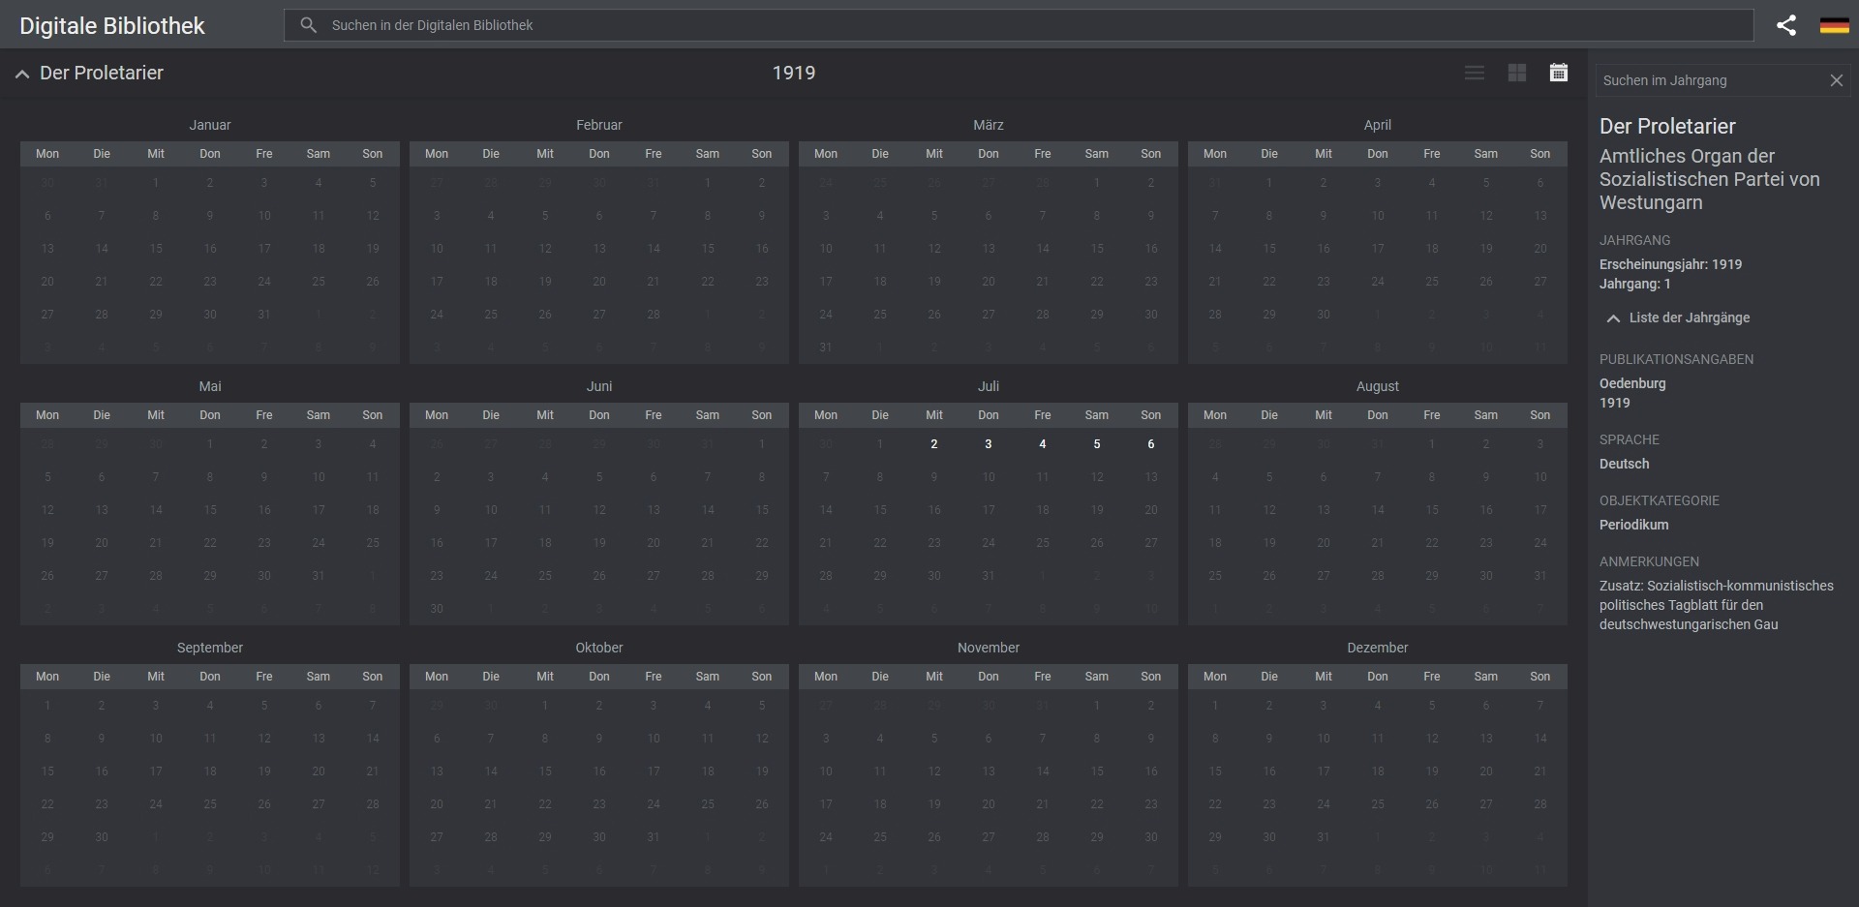1859x907 pixels.
Task: Clear the Suchen im Jahrgang field
Action: click(1836, 80)
